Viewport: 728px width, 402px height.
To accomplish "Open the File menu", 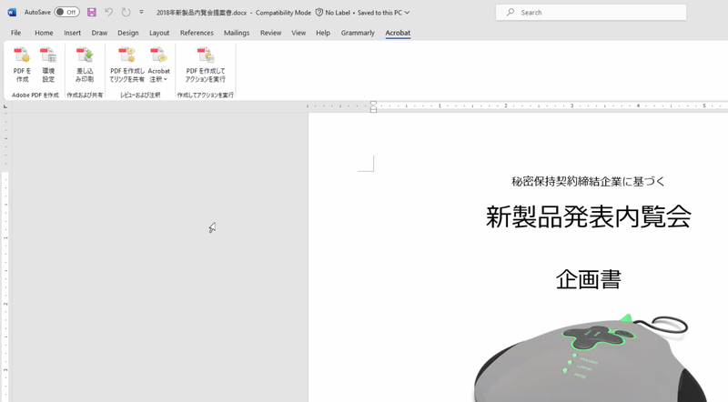I will pos(15,33).
